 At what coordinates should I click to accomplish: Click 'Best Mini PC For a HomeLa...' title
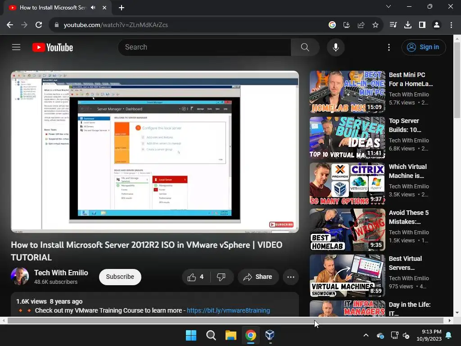(411, 79)
